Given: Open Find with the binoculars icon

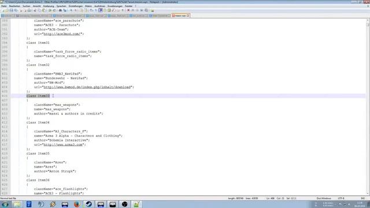Looking at the screenshot, I should pos(60,10).
